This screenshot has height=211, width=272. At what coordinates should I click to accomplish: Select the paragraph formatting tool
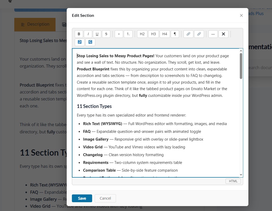175,34
